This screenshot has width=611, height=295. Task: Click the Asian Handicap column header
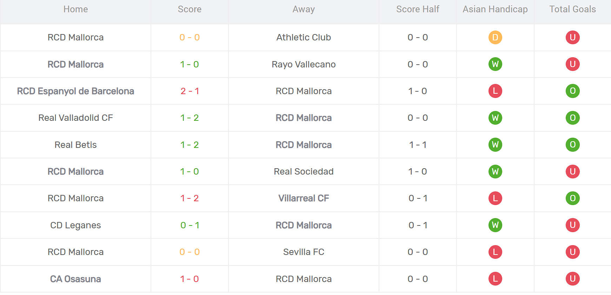pos(495,9)
